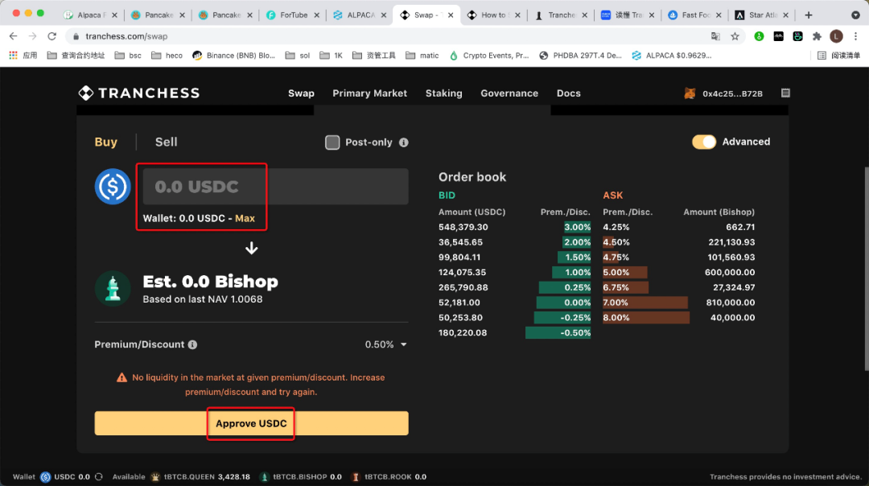Click the tBTCB.QUEEN crown icon
869x486 pixels.
pos(155,476)
